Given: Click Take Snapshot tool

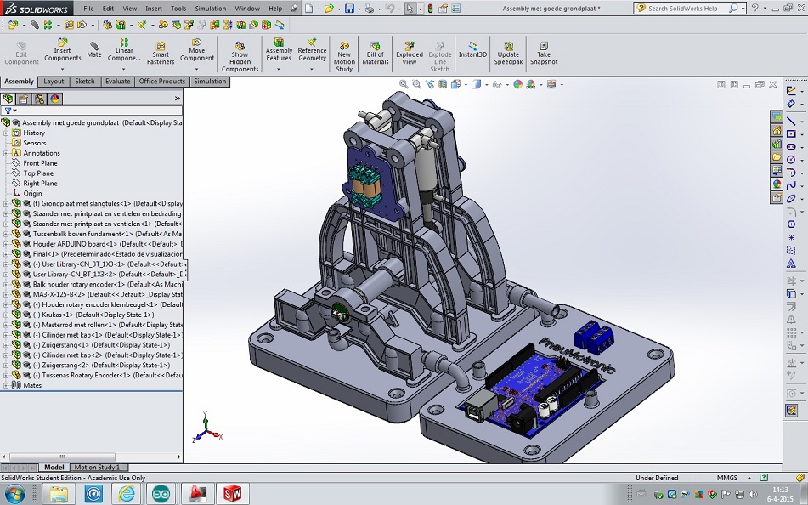Looking at the screenshot, I should pyautogui.click(x=544, y=53).
